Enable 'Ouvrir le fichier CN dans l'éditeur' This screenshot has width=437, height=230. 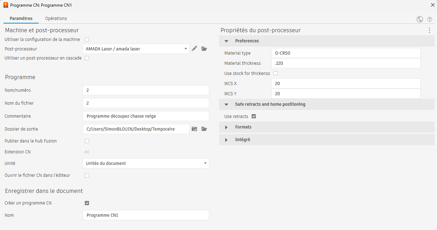click(x=87, y=175)
